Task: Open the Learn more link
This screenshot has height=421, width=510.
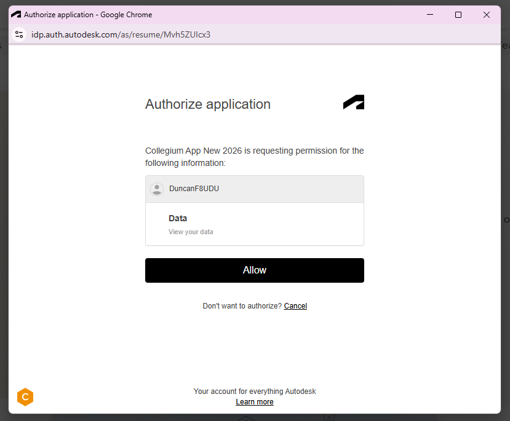Action: (254, 402)
